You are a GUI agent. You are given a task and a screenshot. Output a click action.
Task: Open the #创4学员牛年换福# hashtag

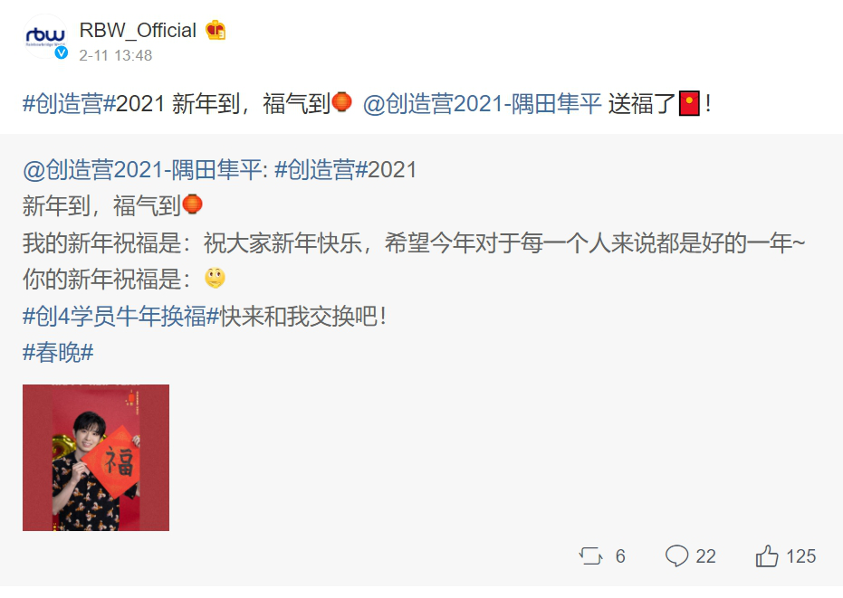pyautogui.click(x=121, y=316)
